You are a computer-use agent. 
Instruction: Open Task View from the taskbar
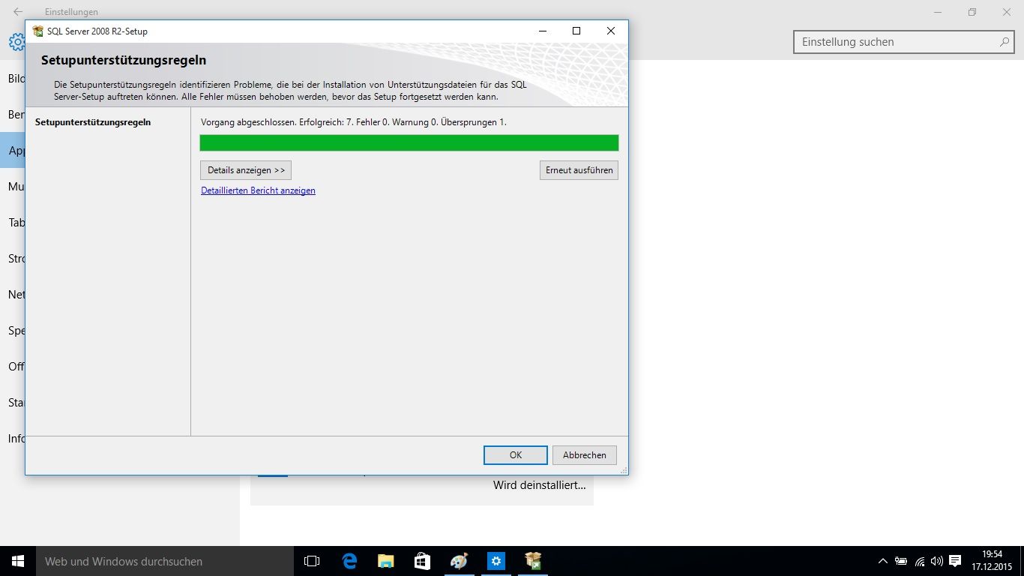point(312,561)
